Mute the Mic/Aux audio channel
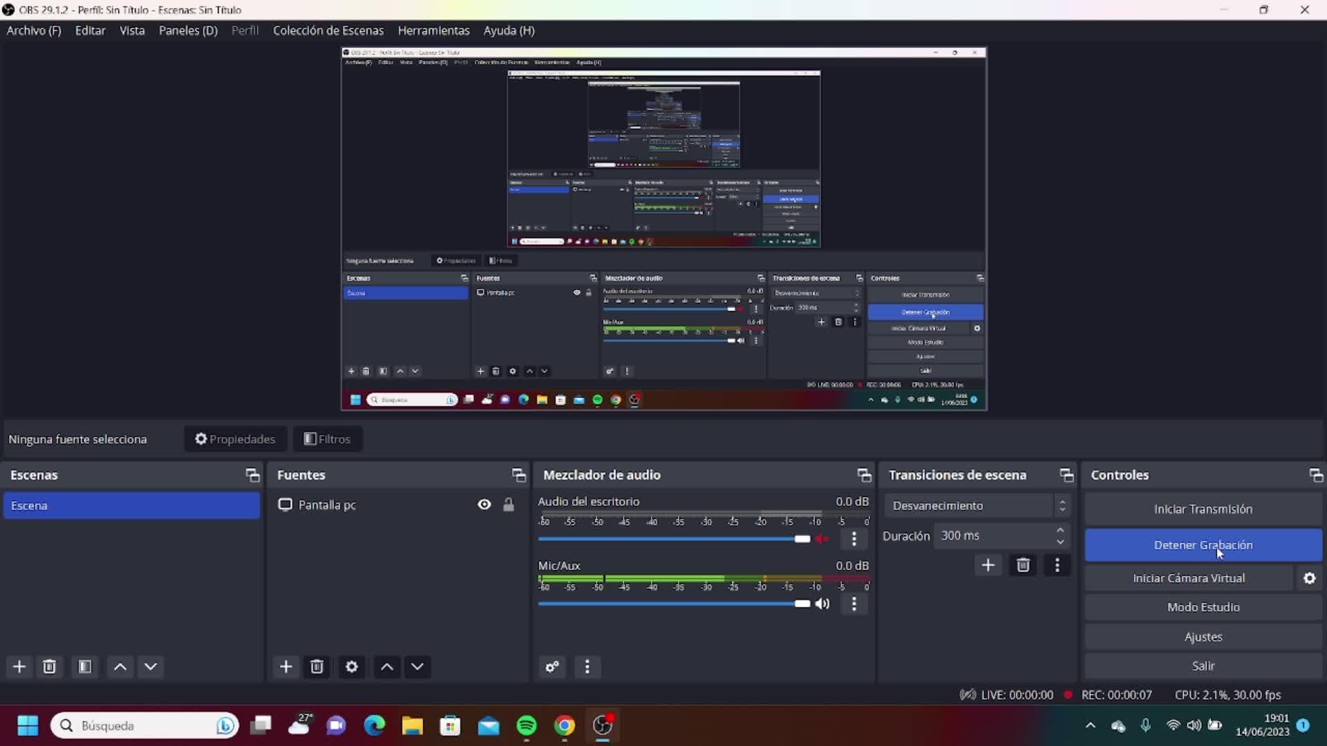The width and height of the screenshot is (1327, 746). tap(822, 604)
